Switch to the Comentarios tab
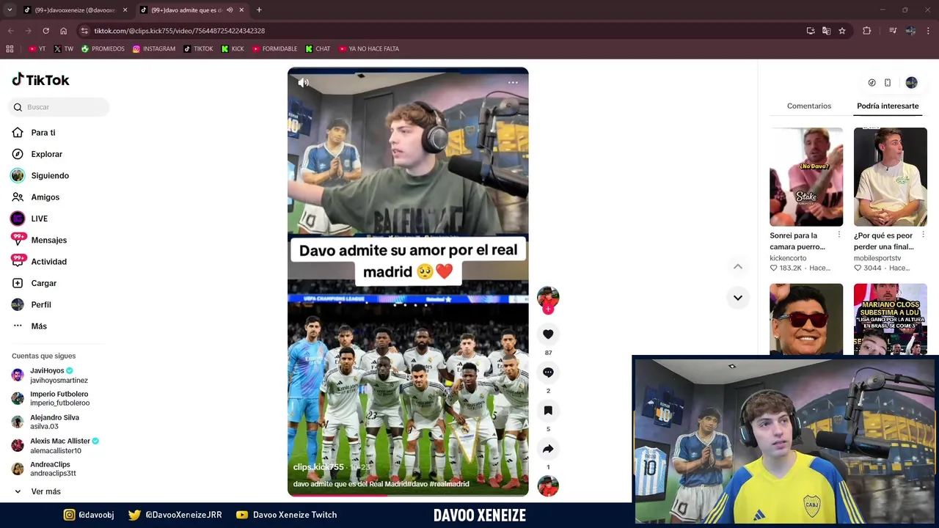939x528 pixels. (x=809, y=106)
